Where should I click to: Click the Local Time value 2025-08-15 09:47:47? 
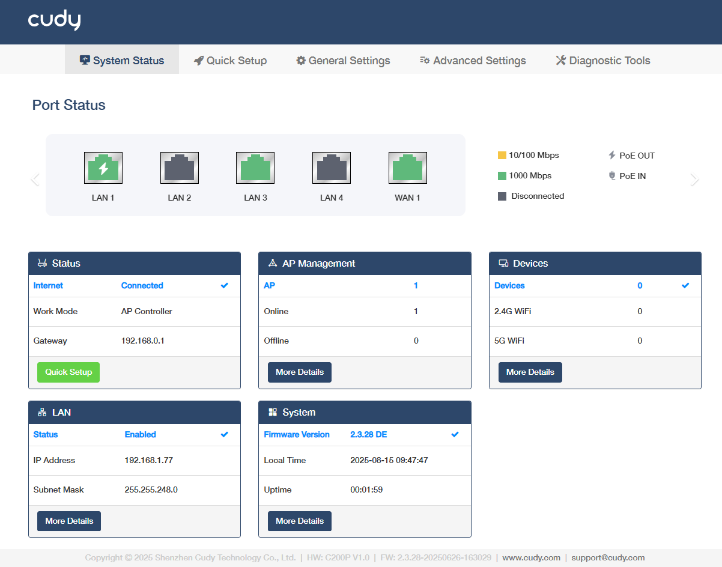[389, 460]
